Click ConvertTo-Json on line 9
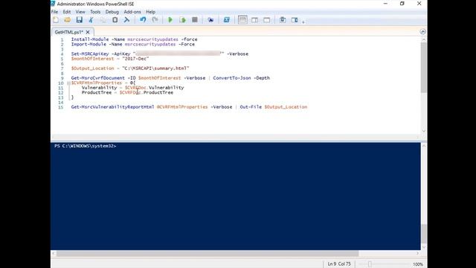476x268 pixels. click(x=232, y=78)
